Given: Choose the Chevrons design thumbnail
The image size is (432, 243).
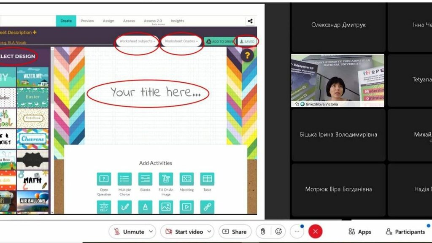Looking at the screenshot, I should pos(32,139).
